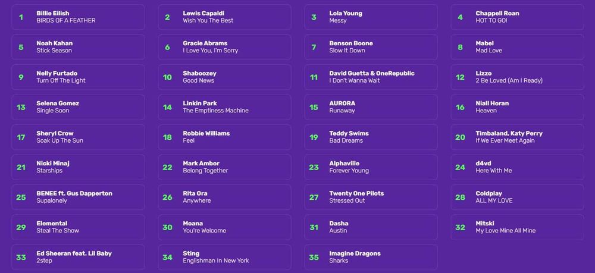Click Lola Young Messy chart card
The width and height of the screenshot is (595, 273).
click(371, 17)
